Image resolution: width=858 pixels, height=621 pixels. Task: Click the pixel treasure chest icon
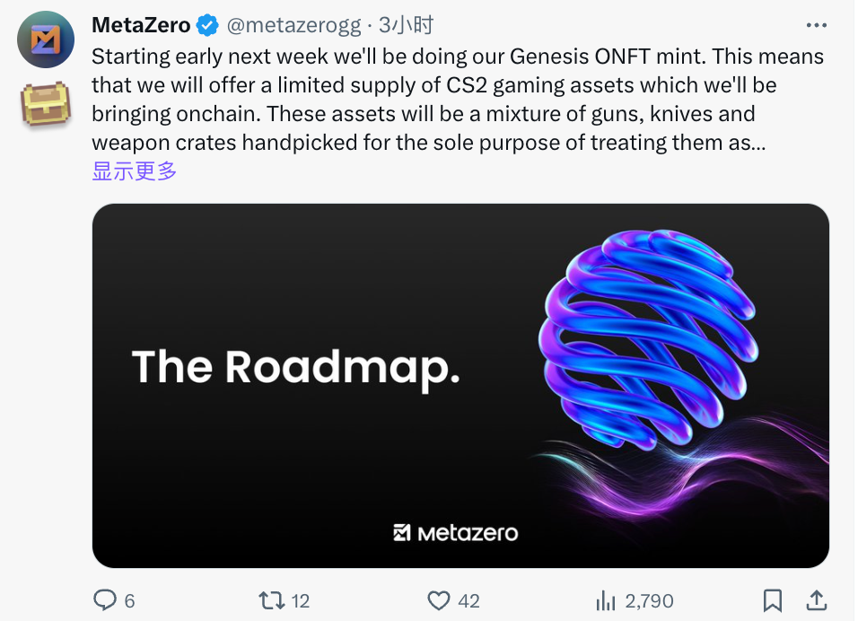[46, 105]
